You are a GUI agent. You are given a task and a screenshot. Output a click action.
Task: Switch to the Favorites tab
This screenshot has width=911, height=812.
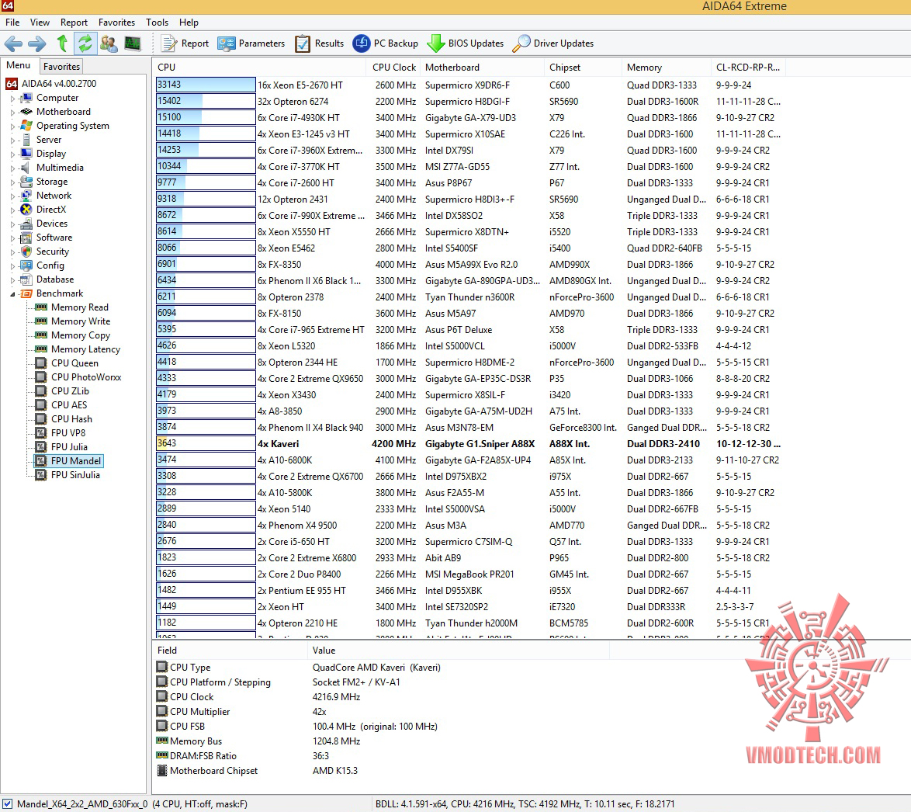[61, 66]
